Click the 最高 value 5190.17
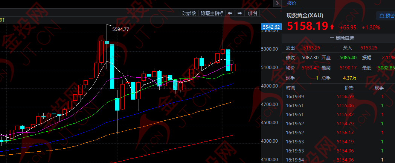The height and width of the screenshot is (163, 395). (x=348, y=68)
